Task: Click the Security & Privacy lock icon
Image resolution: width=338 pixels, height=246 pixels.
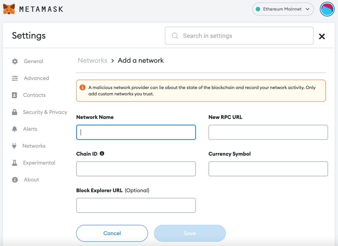Action: tap(15, 112)
